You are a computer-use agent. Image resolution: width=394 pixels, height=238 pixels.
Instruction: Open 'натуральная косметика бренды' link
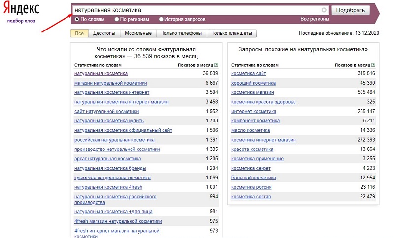110,168
